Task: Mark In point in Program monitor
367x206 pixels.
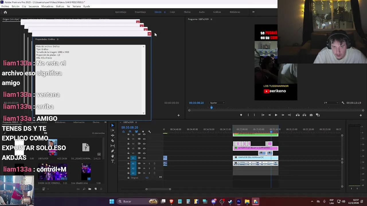Action: (x=248, y=115)
